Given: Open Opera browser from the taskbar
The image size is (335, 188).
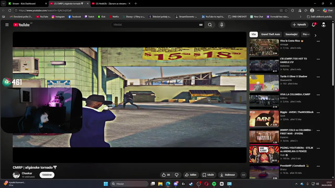Looking at the screenshot, I should click(x=206, y=184).
